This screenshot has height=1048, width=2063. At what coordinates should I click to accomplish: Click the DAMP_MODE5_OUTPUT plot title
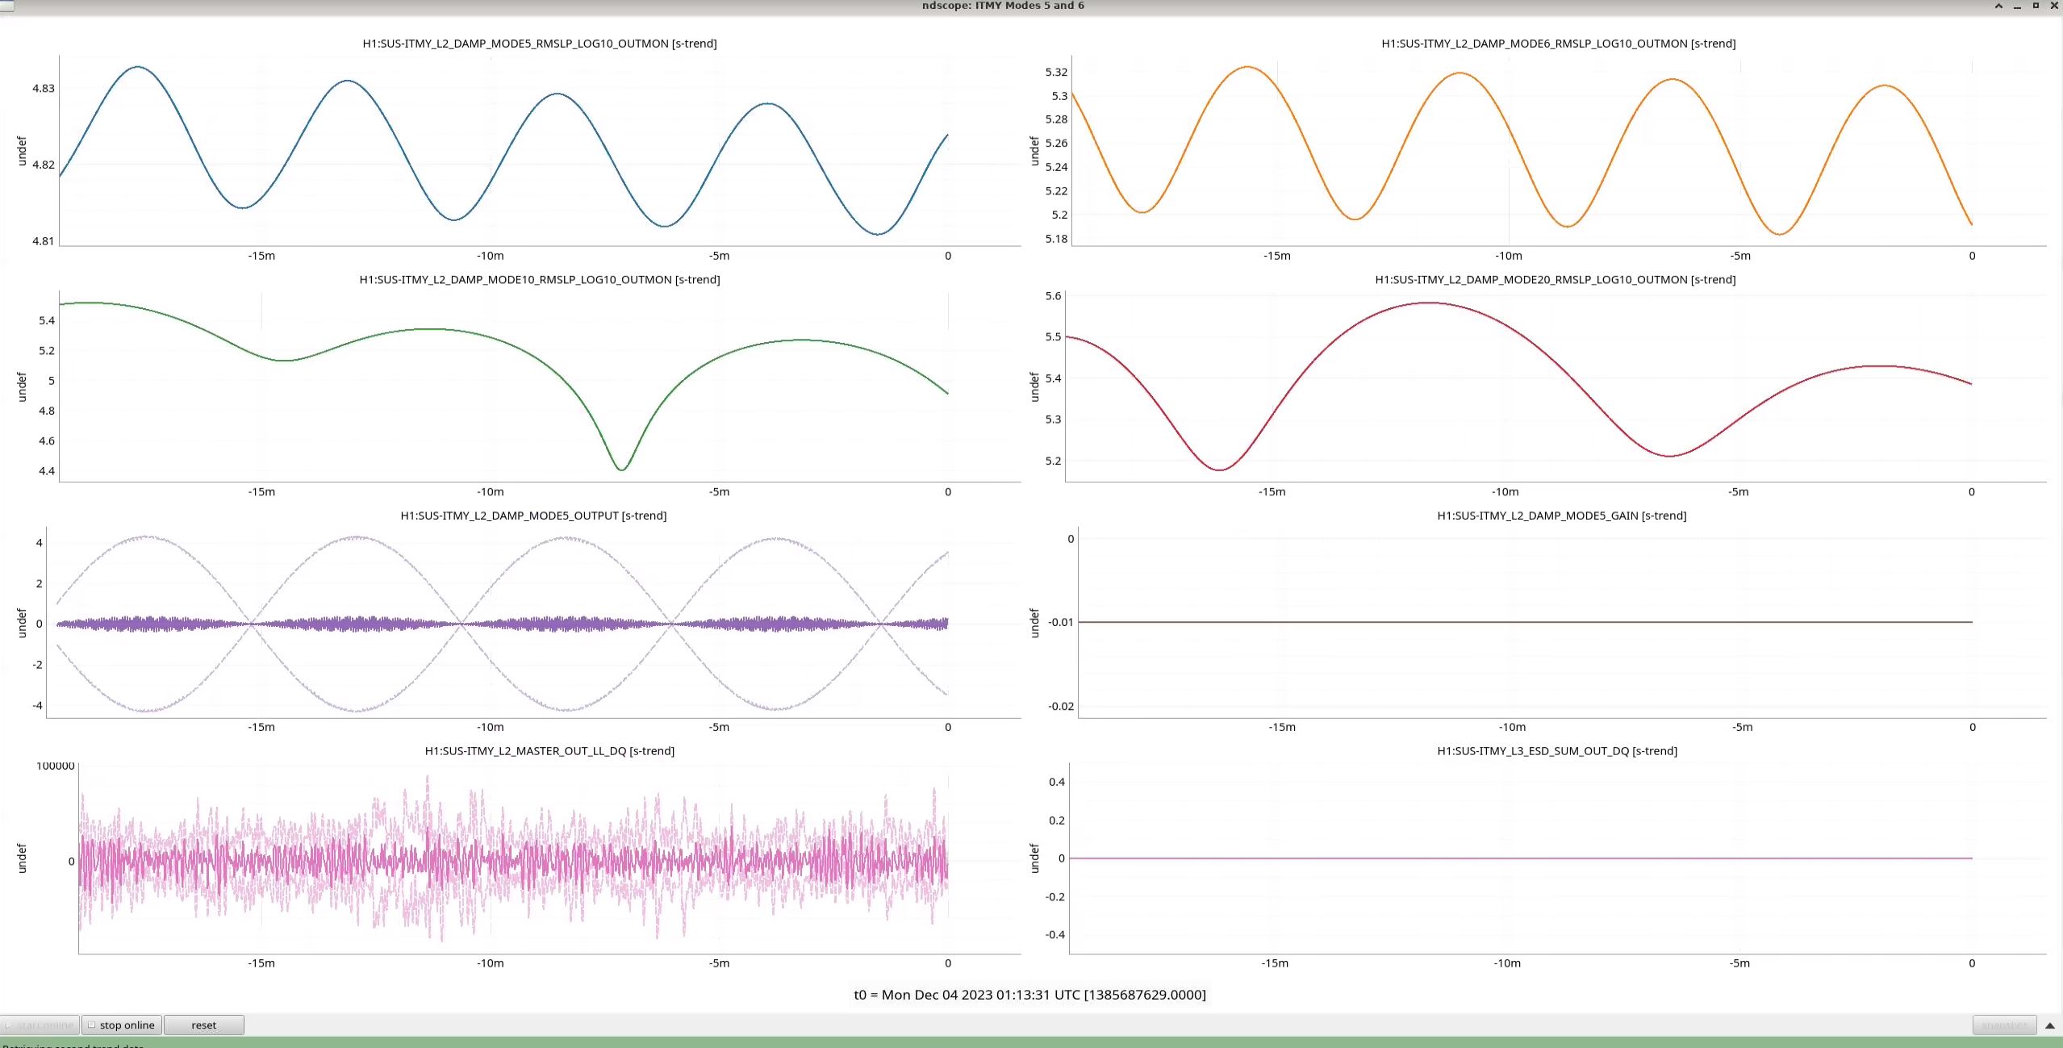click(x=533, y=516)
